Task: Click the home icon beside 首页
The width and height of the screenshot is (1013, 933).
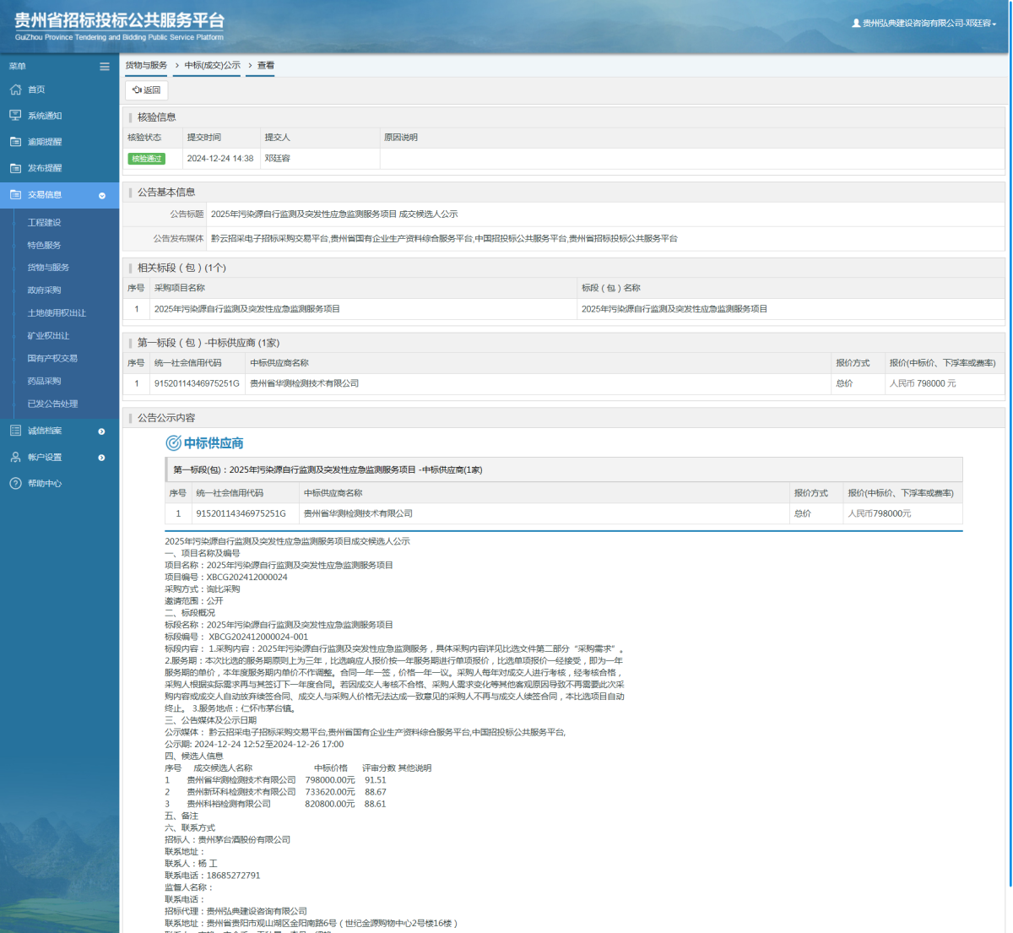Action: click(x=15, y=90)
